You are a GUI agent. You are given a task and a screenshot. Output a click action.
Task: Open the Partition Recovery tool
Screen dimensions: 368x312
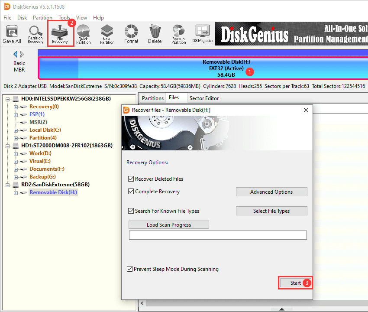click(36, 34)
